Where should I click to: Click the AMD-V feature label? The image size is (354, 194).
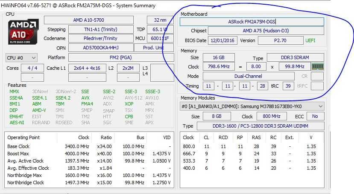39,110
